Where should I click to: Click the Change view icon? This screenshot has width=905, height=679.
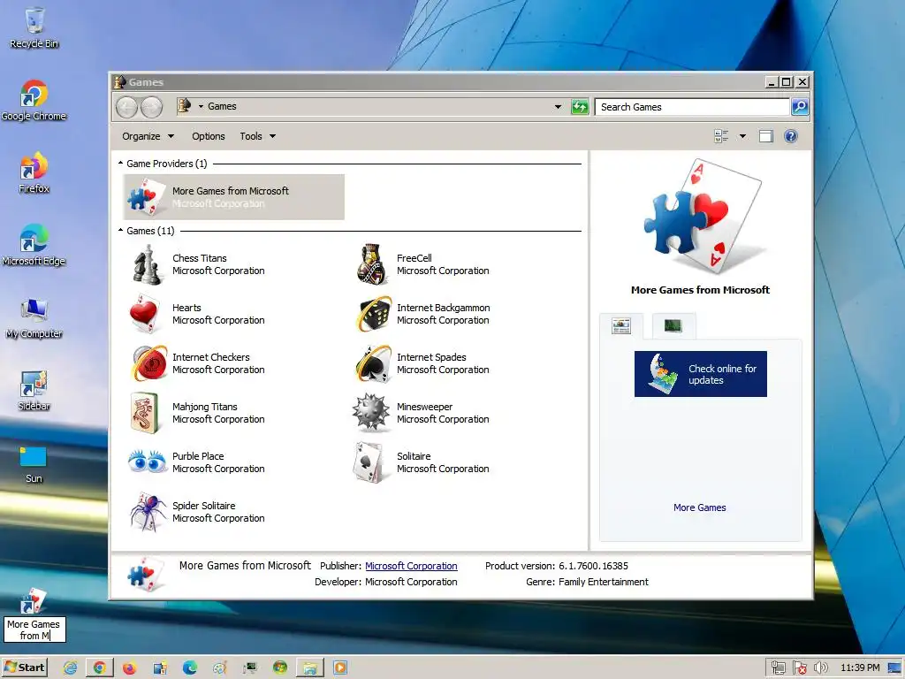pos(721,136)
